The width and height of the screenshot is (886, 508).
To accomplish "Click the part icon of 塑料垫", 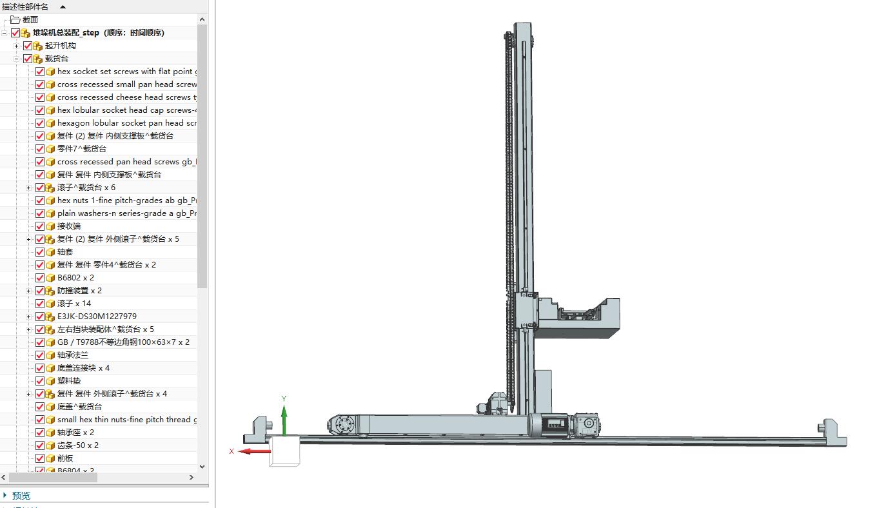I will pos(50,380).
